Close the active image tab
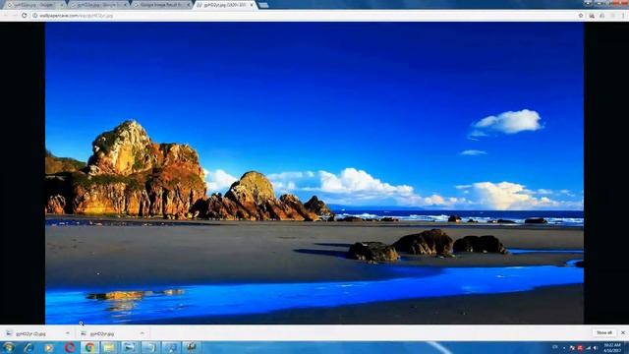Image resolution: width=629 pixels, height=354 pixels. click(x=252, y=5)
